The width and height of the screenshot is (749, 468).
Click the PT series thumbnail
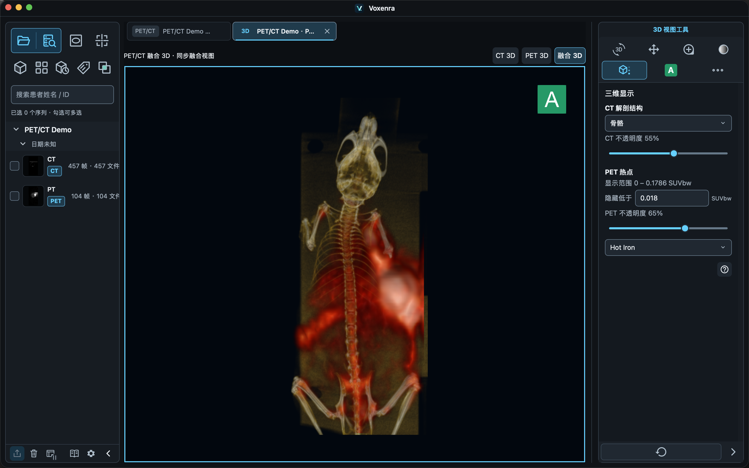pos(33,196)
